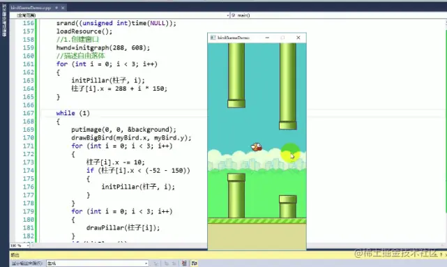Click the "drawPillar(柱子[i]);" line

[x=123, y=228]
